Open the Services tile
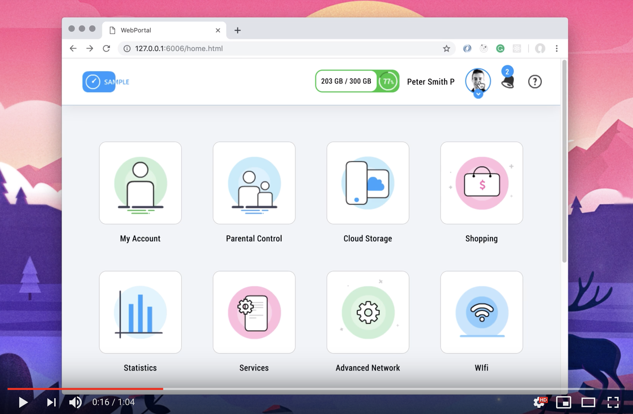The height and width of the screenshot is (414, 633). (x=254, y=312)
